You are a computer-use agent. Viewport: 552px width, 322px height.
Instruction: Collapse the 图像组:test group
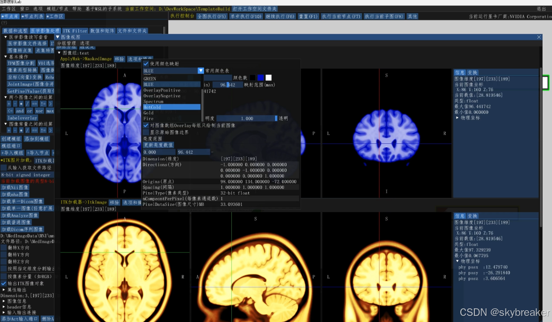(59, 53)
